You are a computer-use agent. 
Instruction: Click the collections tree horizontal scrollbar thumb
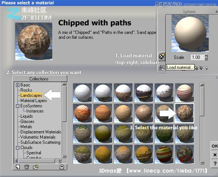tap(37, 161)
